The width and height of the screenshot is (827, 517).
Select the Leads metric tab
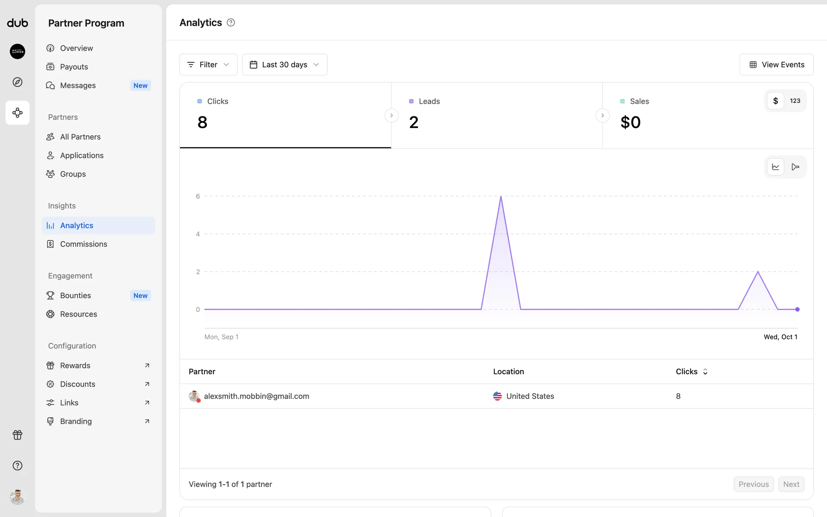(x=496, y=115)
